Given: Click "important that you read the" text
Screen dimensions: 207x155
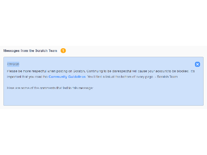Looking at the screenshot, I should [x=27, y=77].
